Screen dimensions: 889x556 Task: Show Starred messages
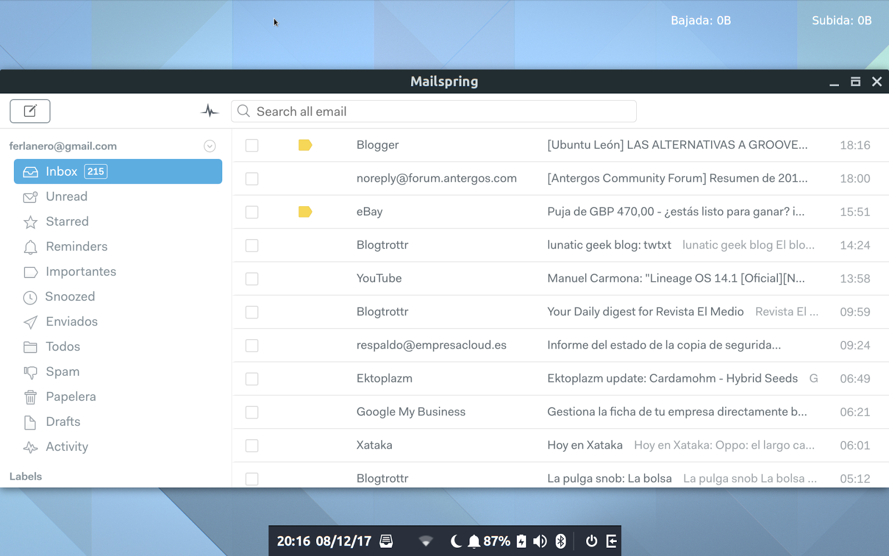tap(118, 221)
